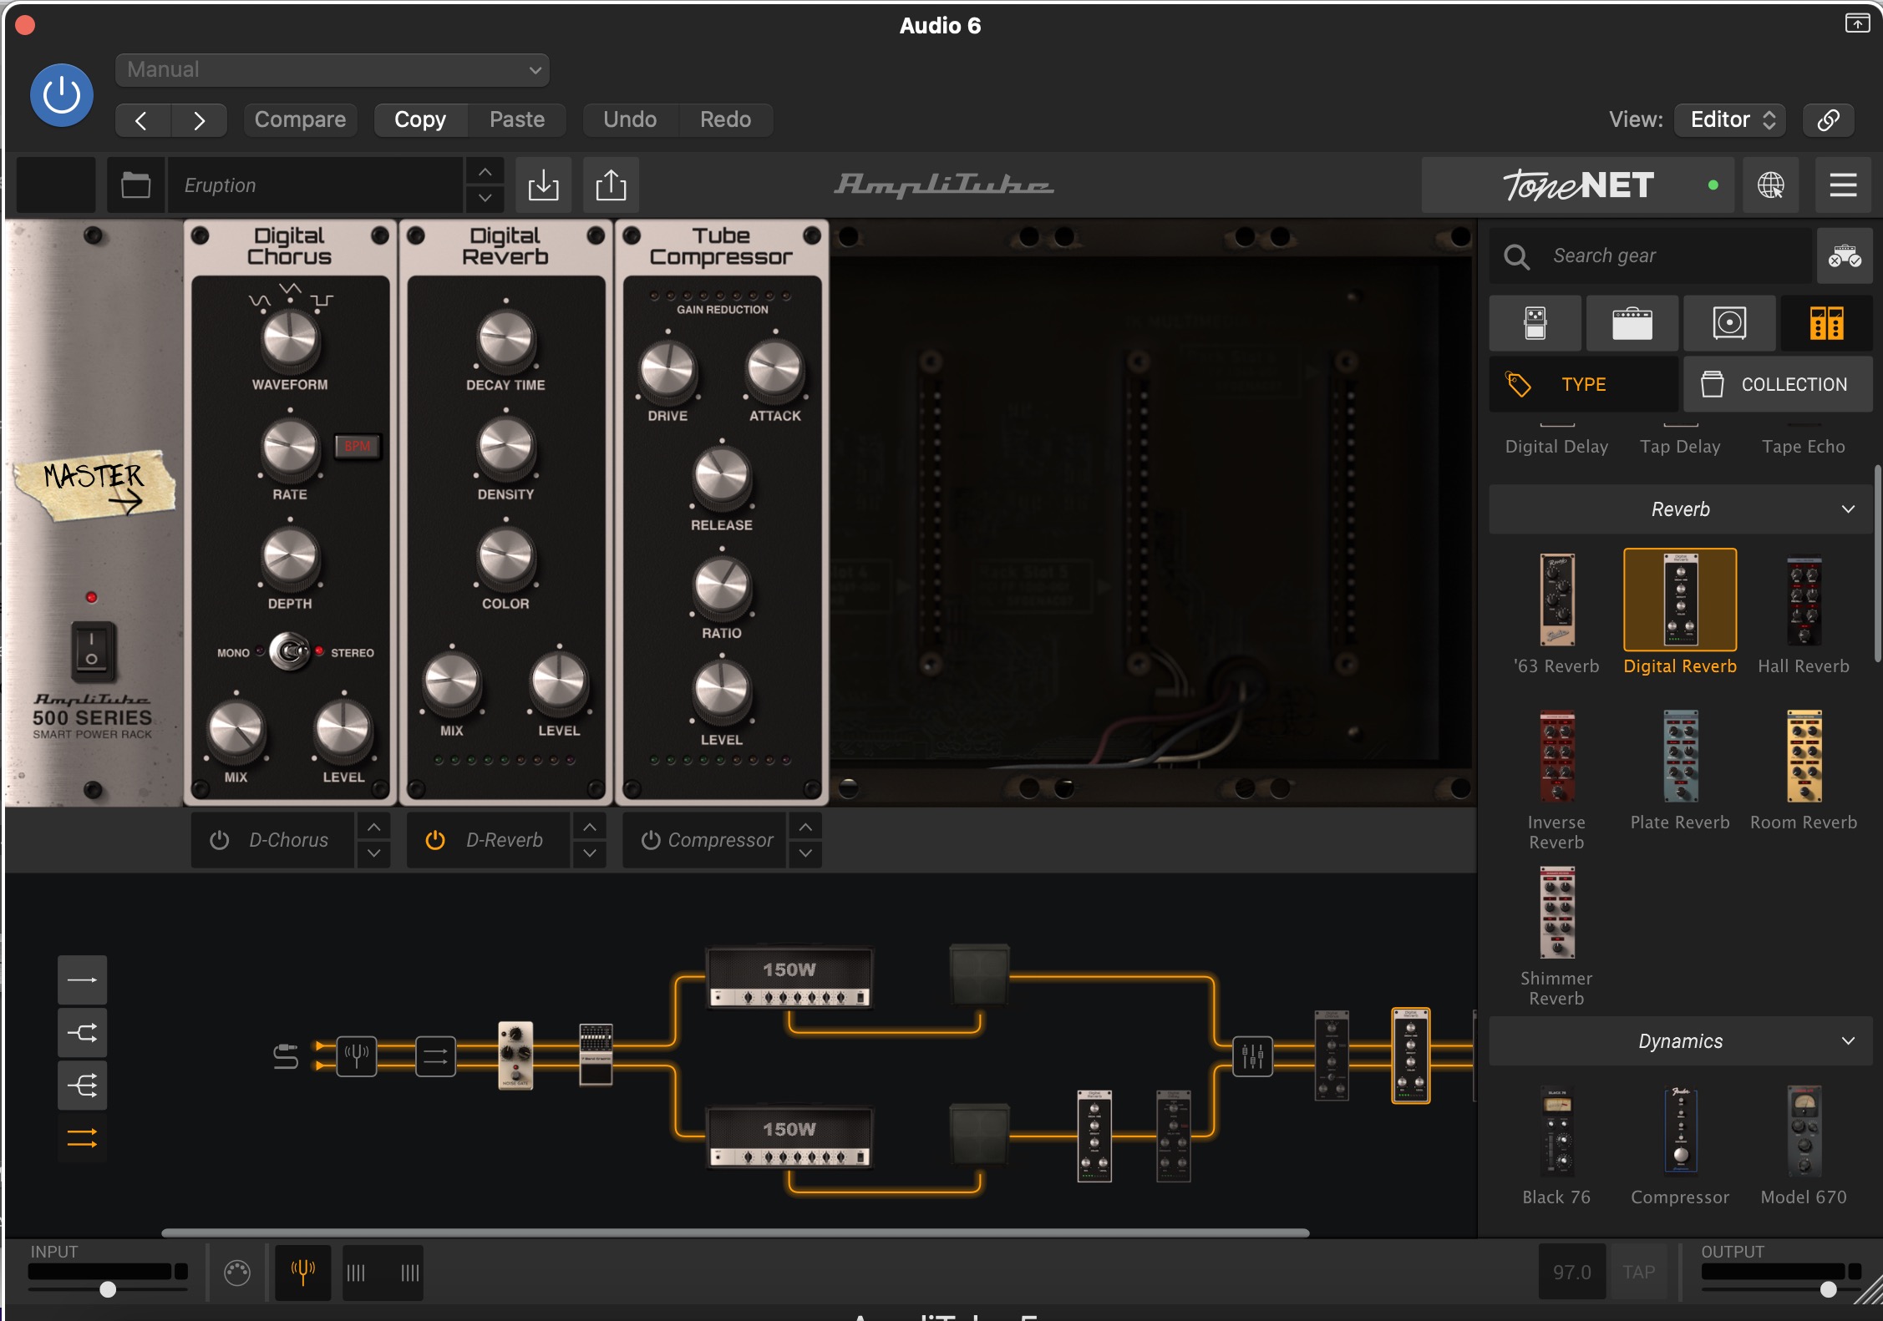
Task: Select the Model 670 gear thumbnail
Action: click(x=1804, y=1131)
